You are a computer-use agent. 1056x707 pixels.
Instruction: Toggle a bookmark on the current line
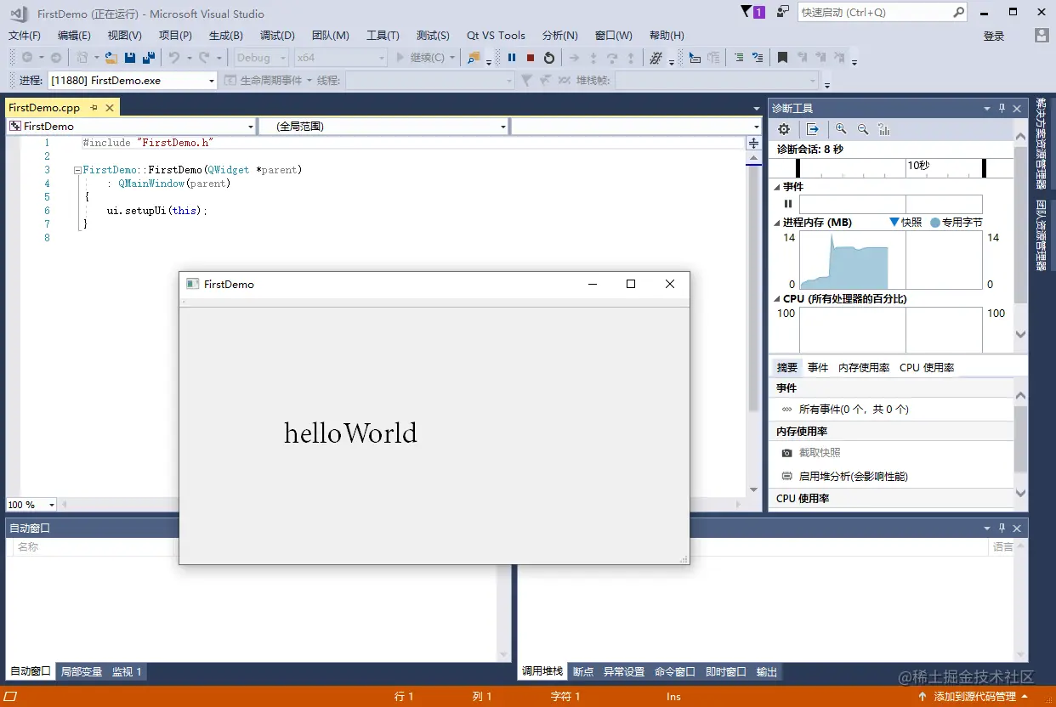tap(782, 58)
